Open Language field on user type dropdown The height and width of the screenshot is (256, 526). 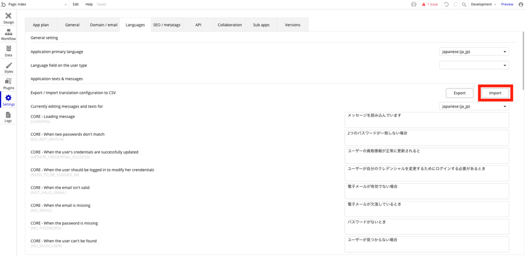(474, 65)
